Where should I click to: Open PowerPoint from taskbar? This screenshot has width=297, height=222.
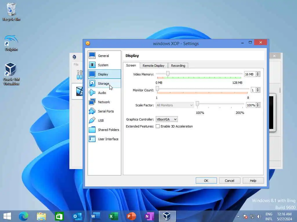[x=131, y=216]
